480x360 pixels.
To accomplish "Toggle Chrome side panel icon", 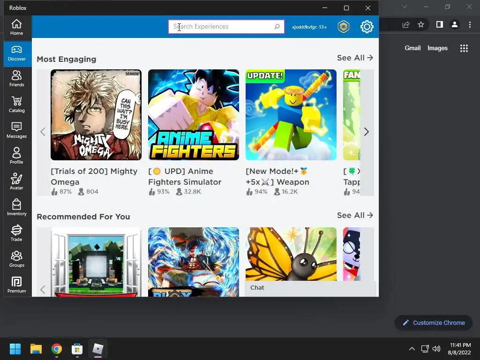I will click(440, 24).
